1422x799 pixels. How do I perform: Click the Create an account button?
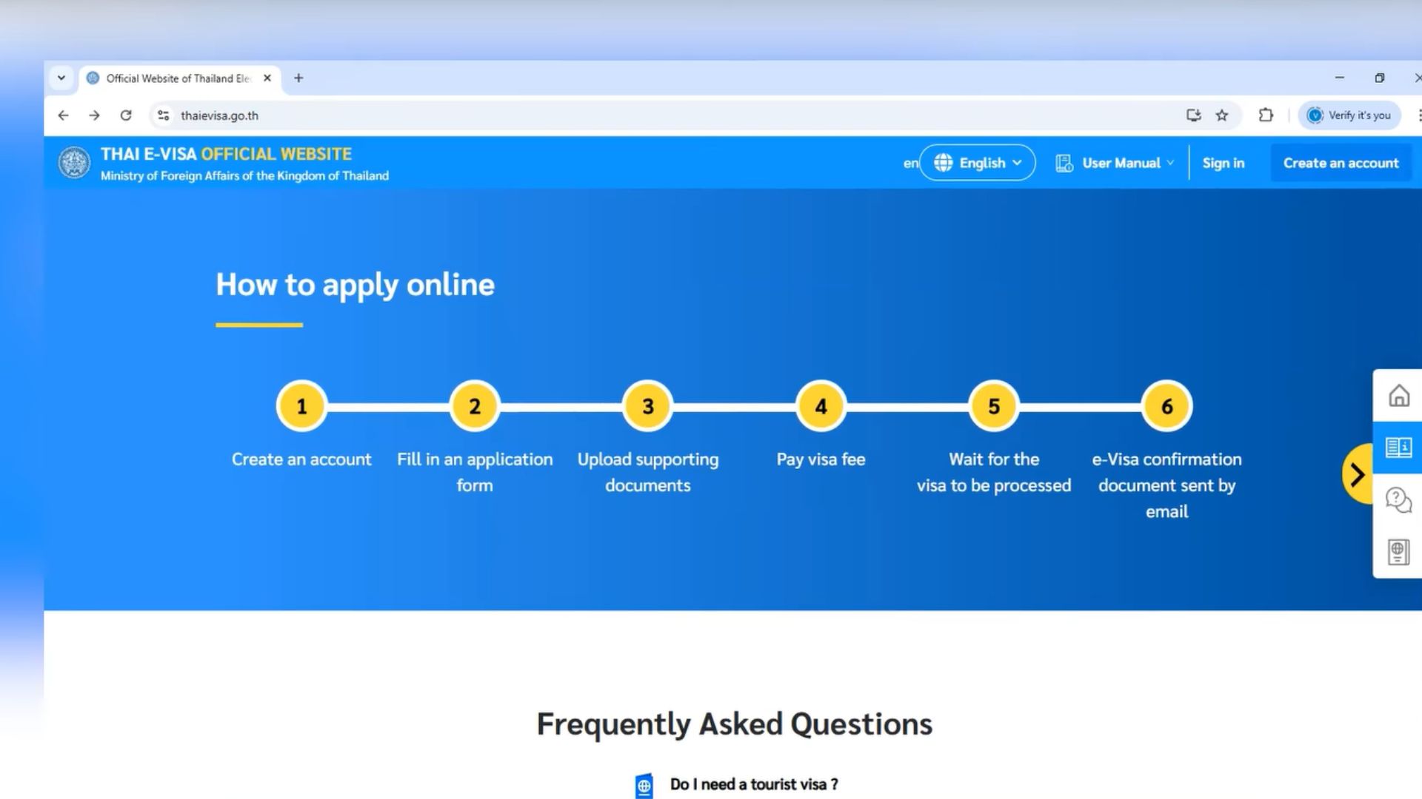click(1341, 163)
